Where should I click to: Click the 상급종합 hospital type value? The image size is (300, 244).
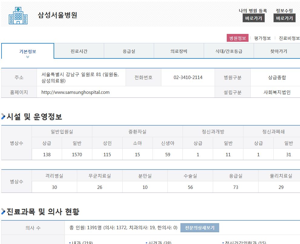coord(277,77)
